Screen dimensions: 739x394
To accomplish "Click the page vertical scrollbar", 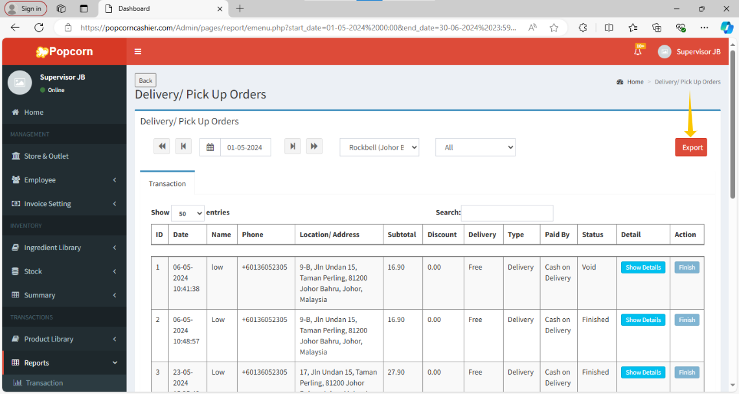I will (733, 124).
